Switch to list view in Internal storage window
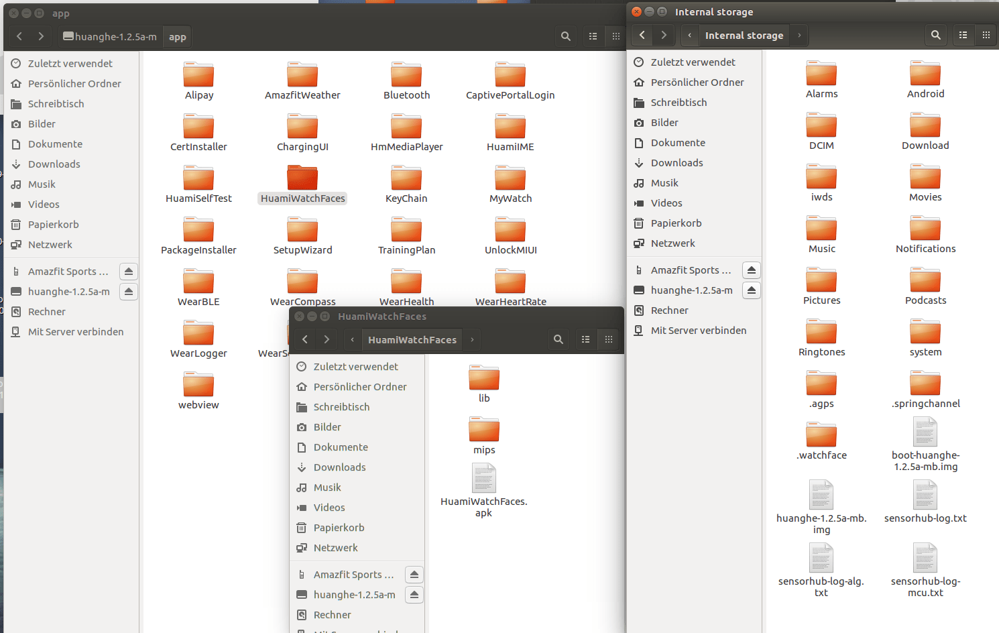The height and width of the screenshot is (633, 999). click(x=963, y=35)
